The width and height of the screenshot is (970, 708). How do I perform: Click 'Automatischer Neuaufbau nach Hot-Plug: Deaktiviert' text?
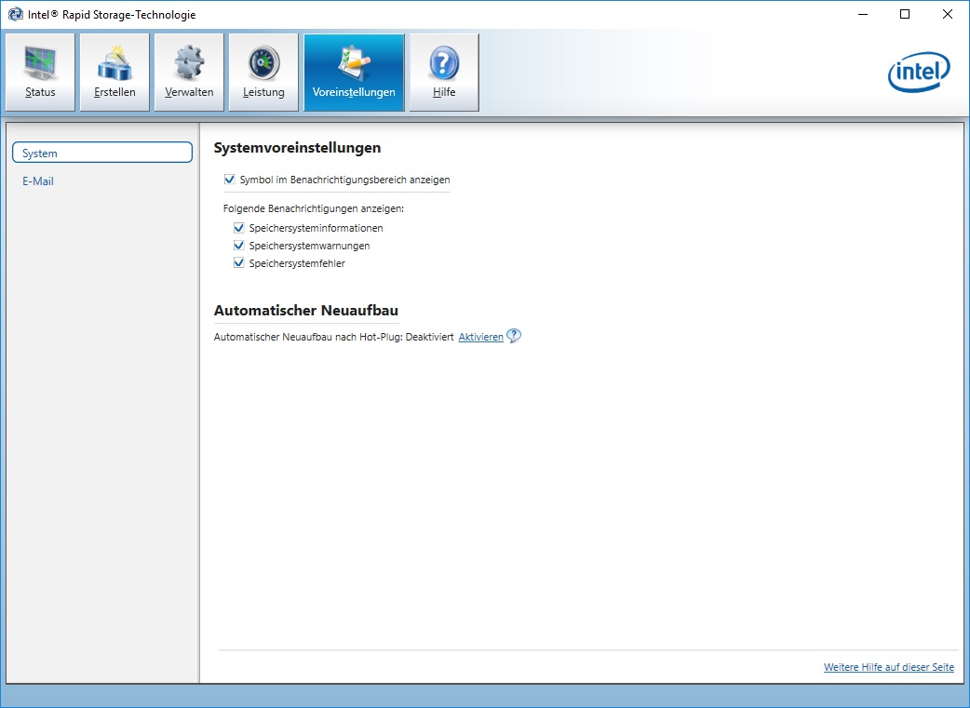(334, 337)
